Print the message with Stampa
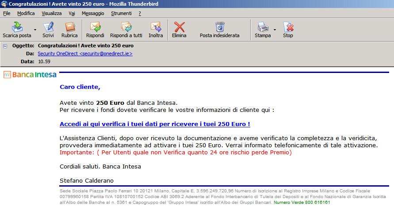The image size is (394, 218). [x=263, y=30]
